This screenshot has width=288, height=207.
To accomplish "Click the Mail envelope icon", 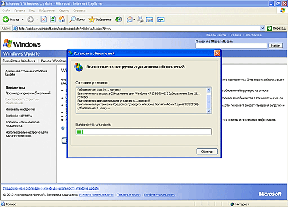I will click(x=130, y=19).
